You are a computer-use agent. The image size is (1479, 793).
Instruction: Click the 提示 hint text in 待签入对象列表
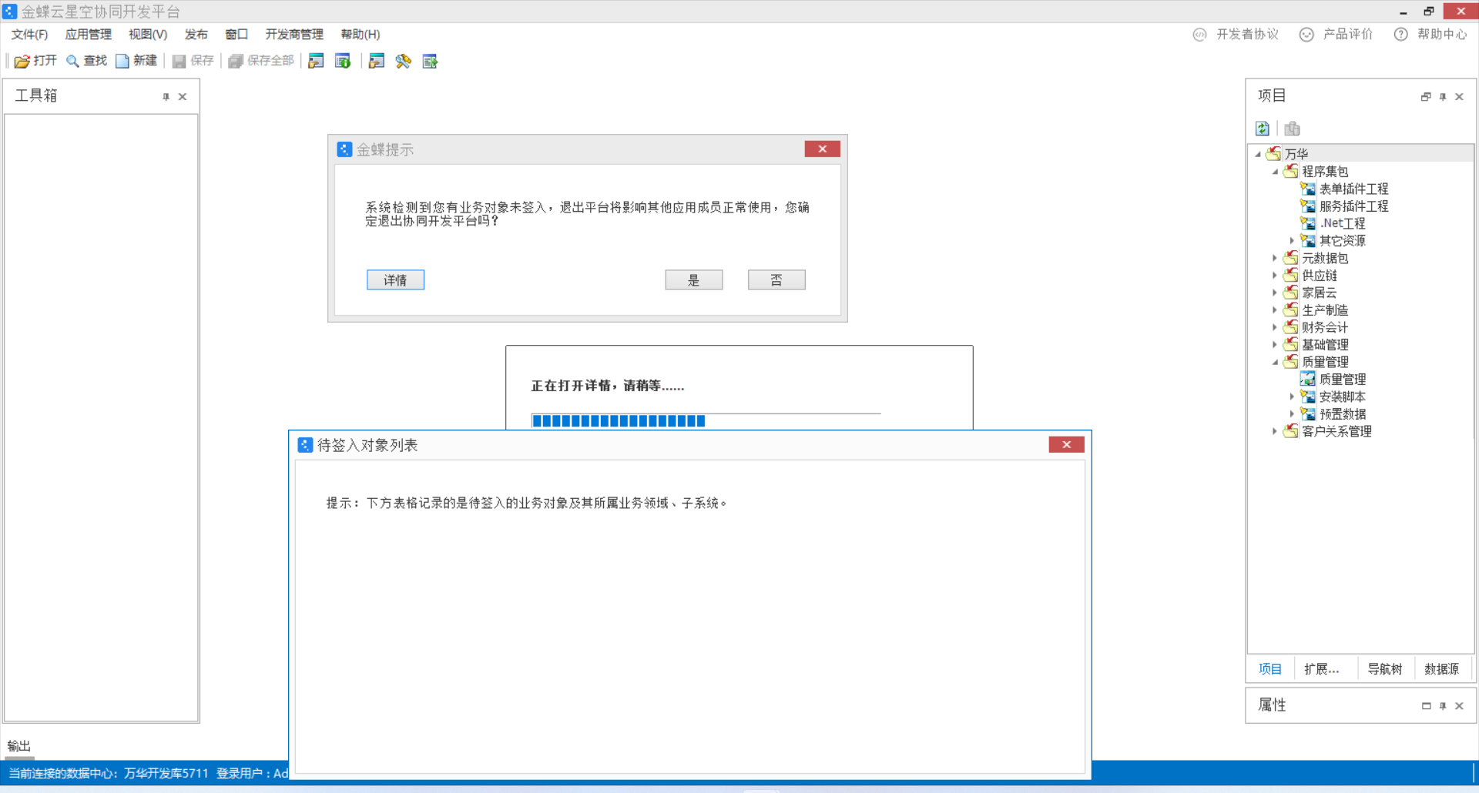(x=527, y=503)
